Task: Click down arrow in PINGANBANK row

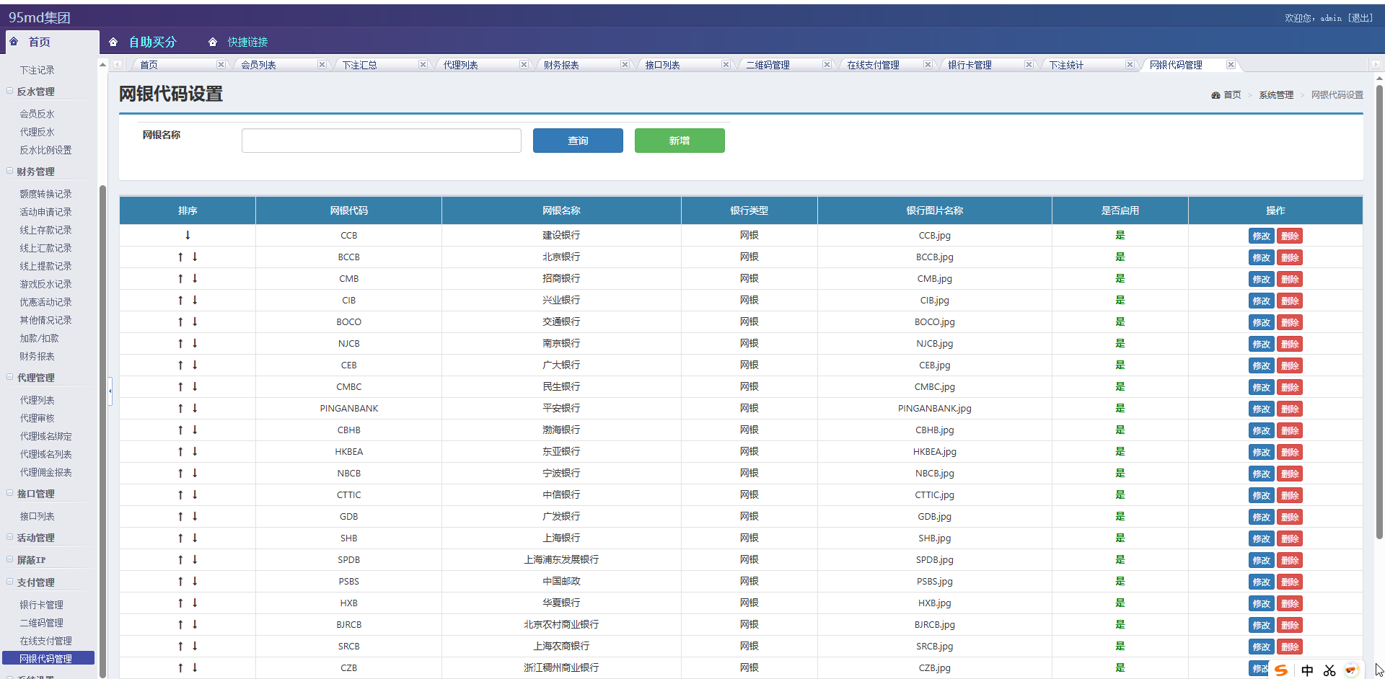Action: [x=195, y=409]
